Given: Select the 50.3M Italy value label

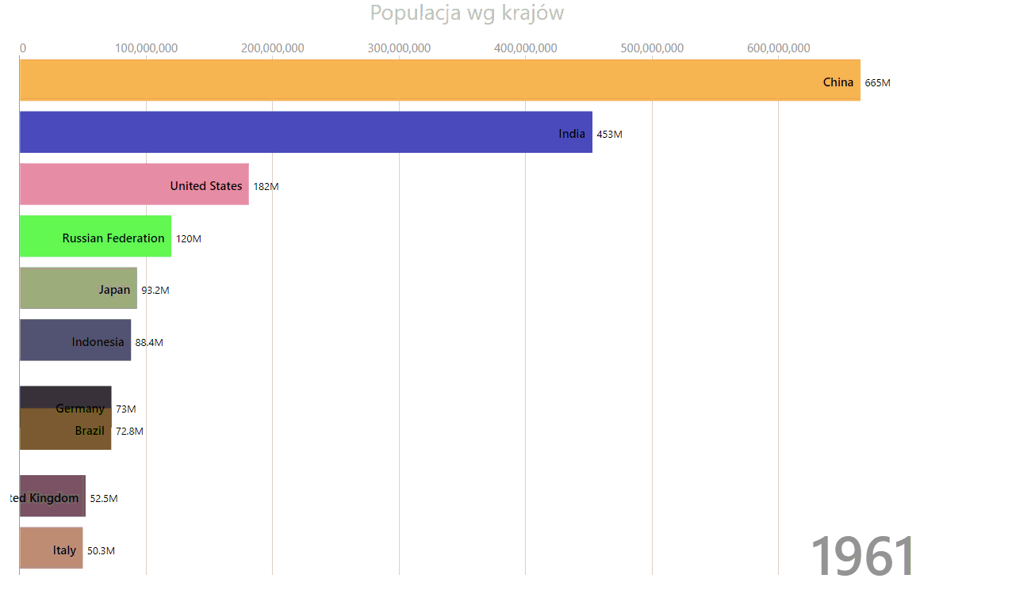Looking at the screenshot, I should 101,551.
